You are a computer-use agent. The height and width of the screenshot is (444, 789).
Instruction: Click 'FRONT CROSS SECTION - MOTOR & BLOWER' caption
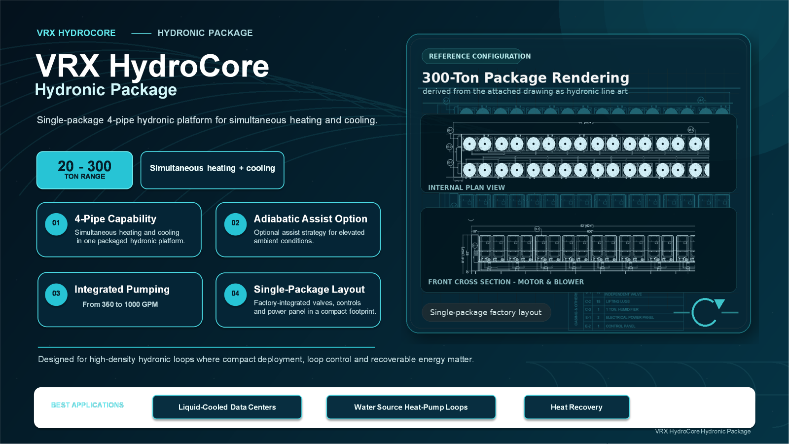coord(506,282)
